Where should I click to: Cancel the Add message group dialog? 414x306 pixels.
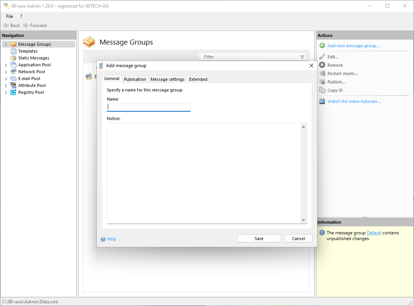pos(298,239)
